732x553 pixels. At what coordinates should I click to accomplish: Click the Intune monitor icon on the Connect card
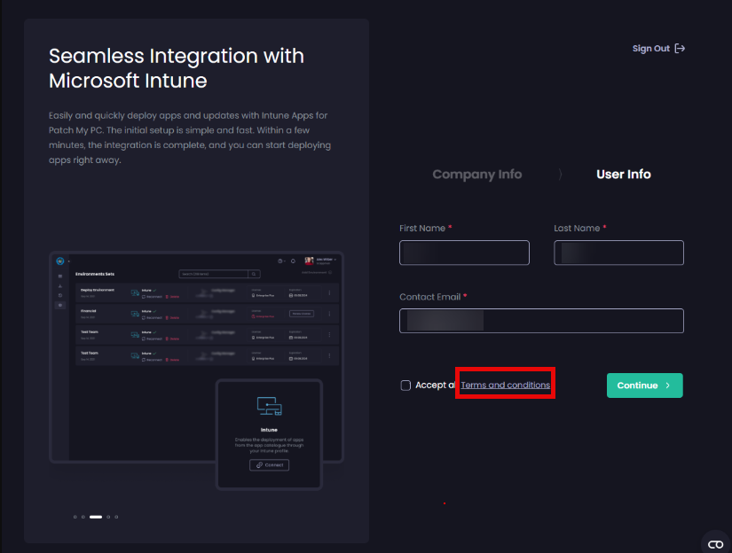269,405
